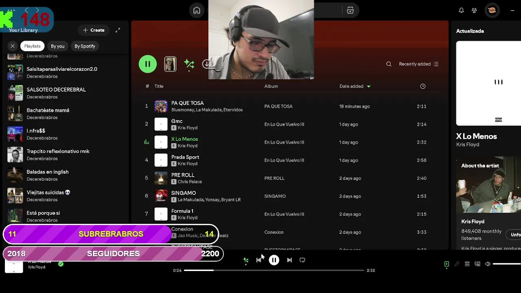This screenshot has height=293, width=521.
Task: Click the X Lo Menos artwork in the Actualizada panel
Action: [x=488, y=83]
